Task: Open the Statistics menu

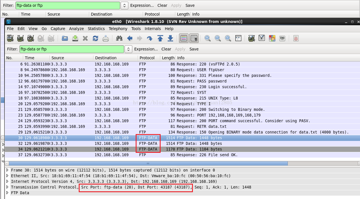Action: 96,29
